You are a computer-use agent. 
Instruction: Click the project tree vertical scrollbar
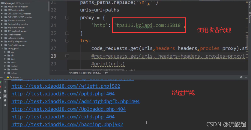49,6
